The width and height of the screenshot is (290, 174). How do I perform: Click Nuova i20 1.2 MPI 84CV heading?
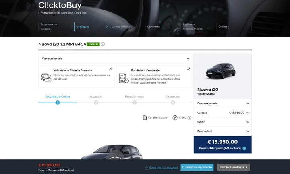pyautogui.click(x=62, y=44)
